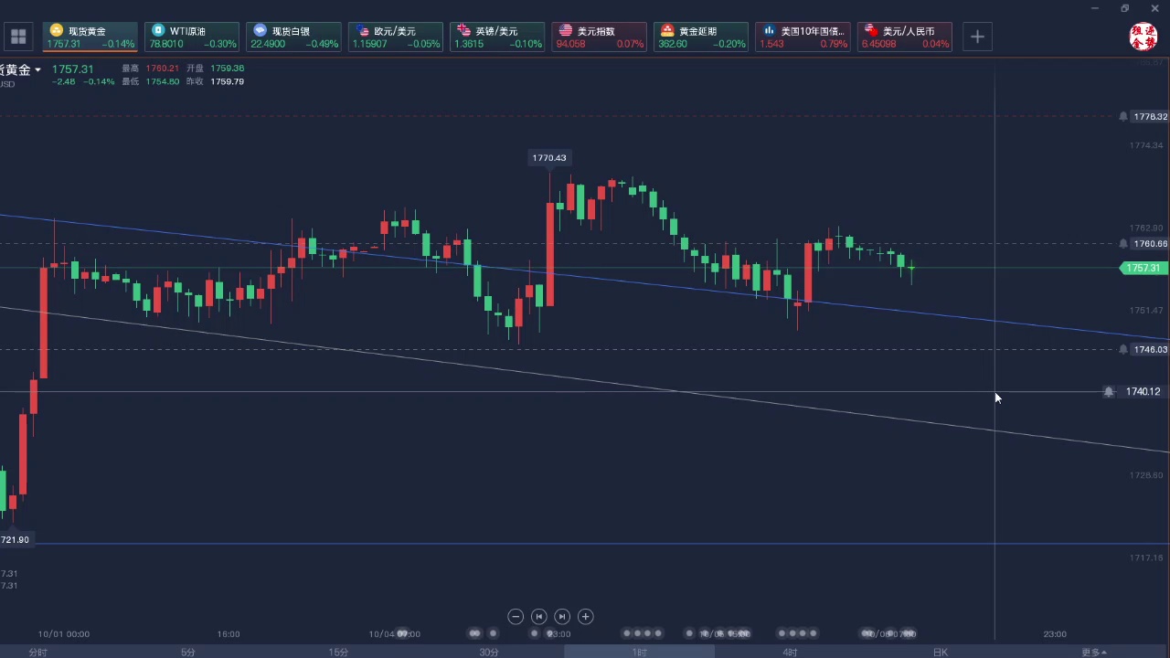This screenshot has width=1170, height=658.
Task: Click the bell icon beside 1740.12
Action: pyautogui.click(x=1109, y=392)
